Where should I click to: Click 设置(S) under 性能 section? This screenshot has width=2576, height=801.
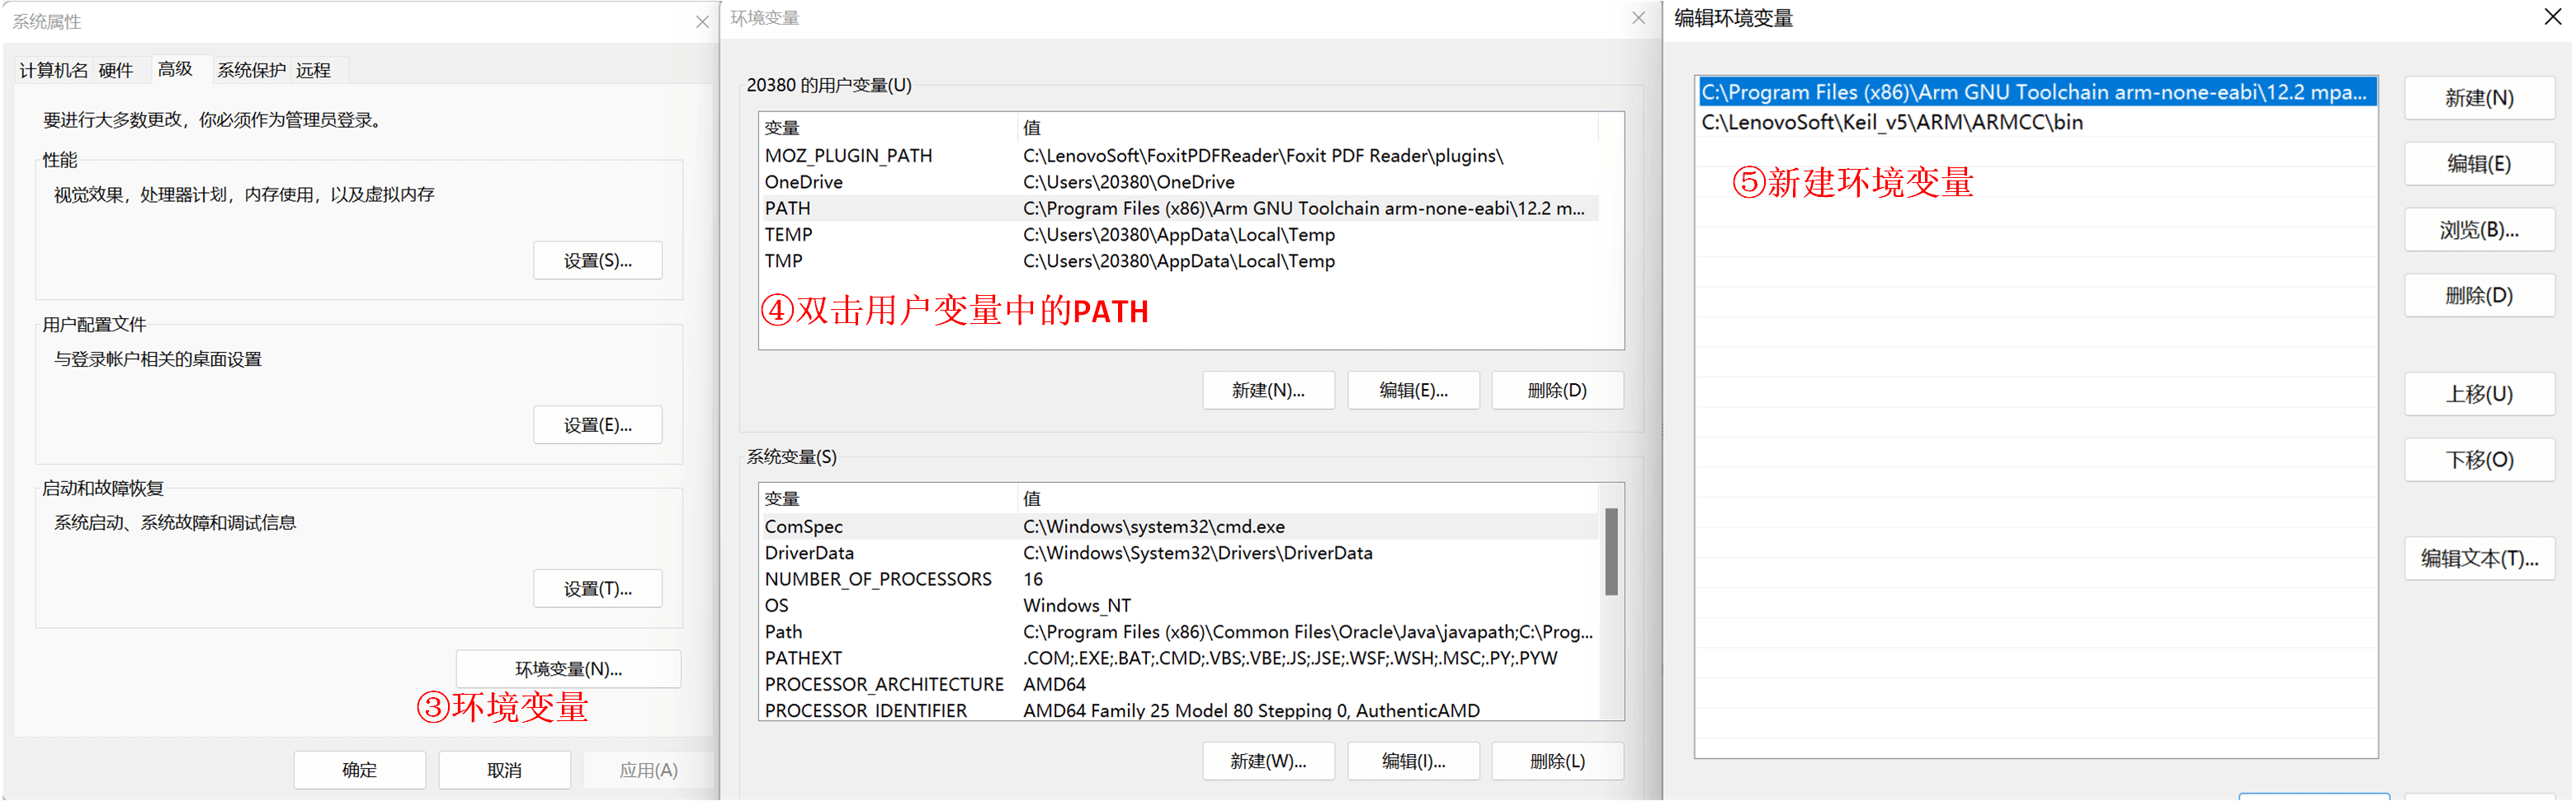coord(597,260)
